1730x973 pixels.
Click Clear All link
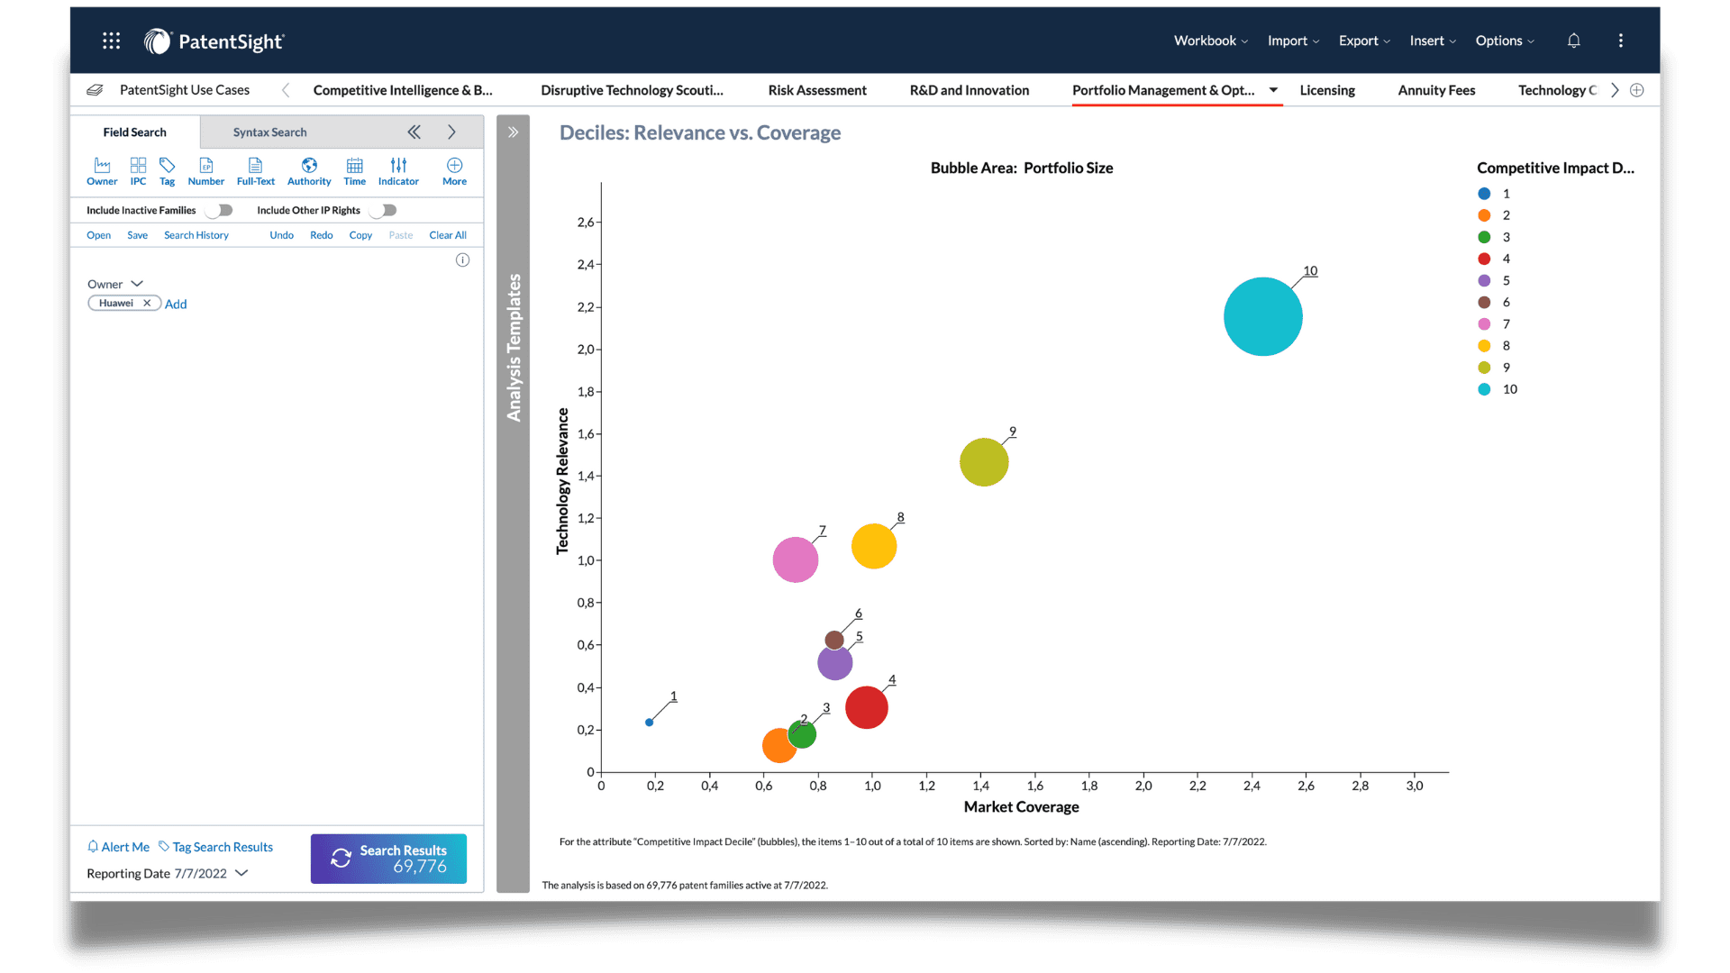coord(448,235)
